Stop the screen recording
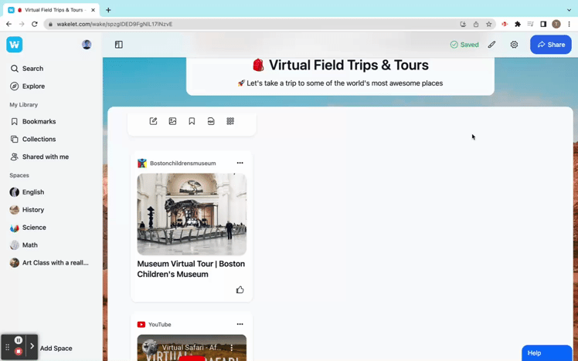 click(x=19, y=352)
